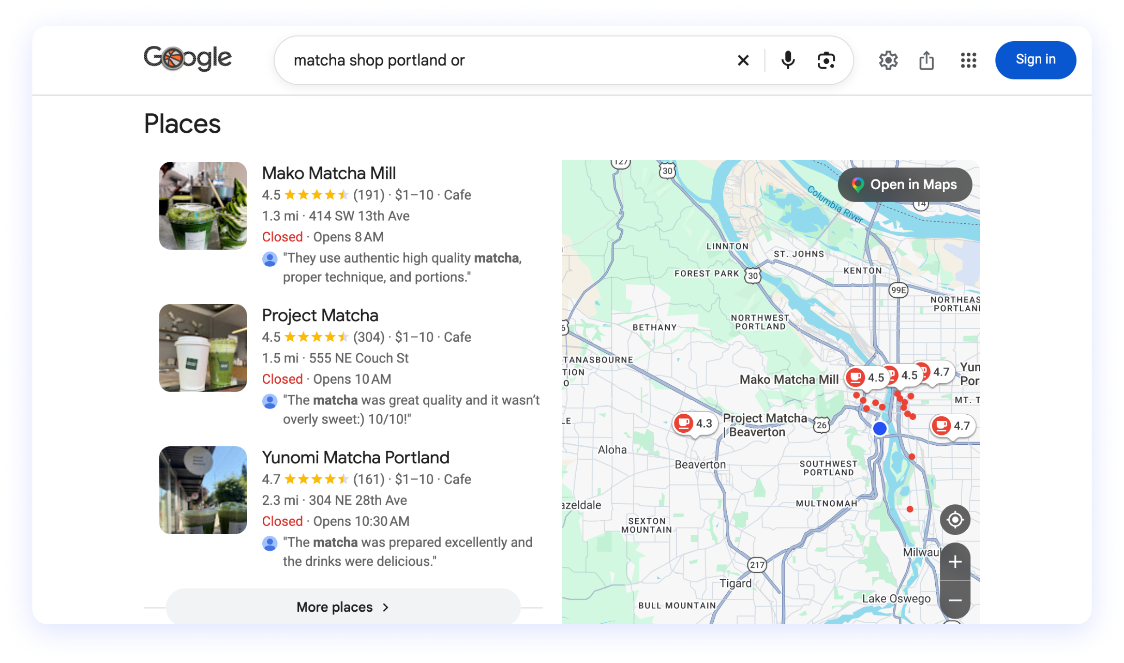Click Mako Matcha Mill star rating
The image size is (1124, 663).
316,195
